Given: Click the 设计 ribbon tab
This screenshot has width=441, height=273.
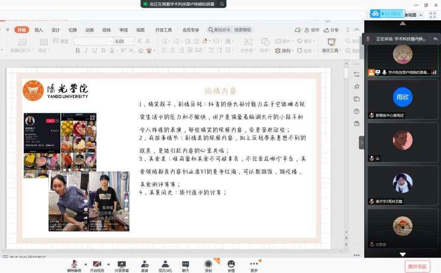Looking at the screenshot, I should click(x=56, y=30).
